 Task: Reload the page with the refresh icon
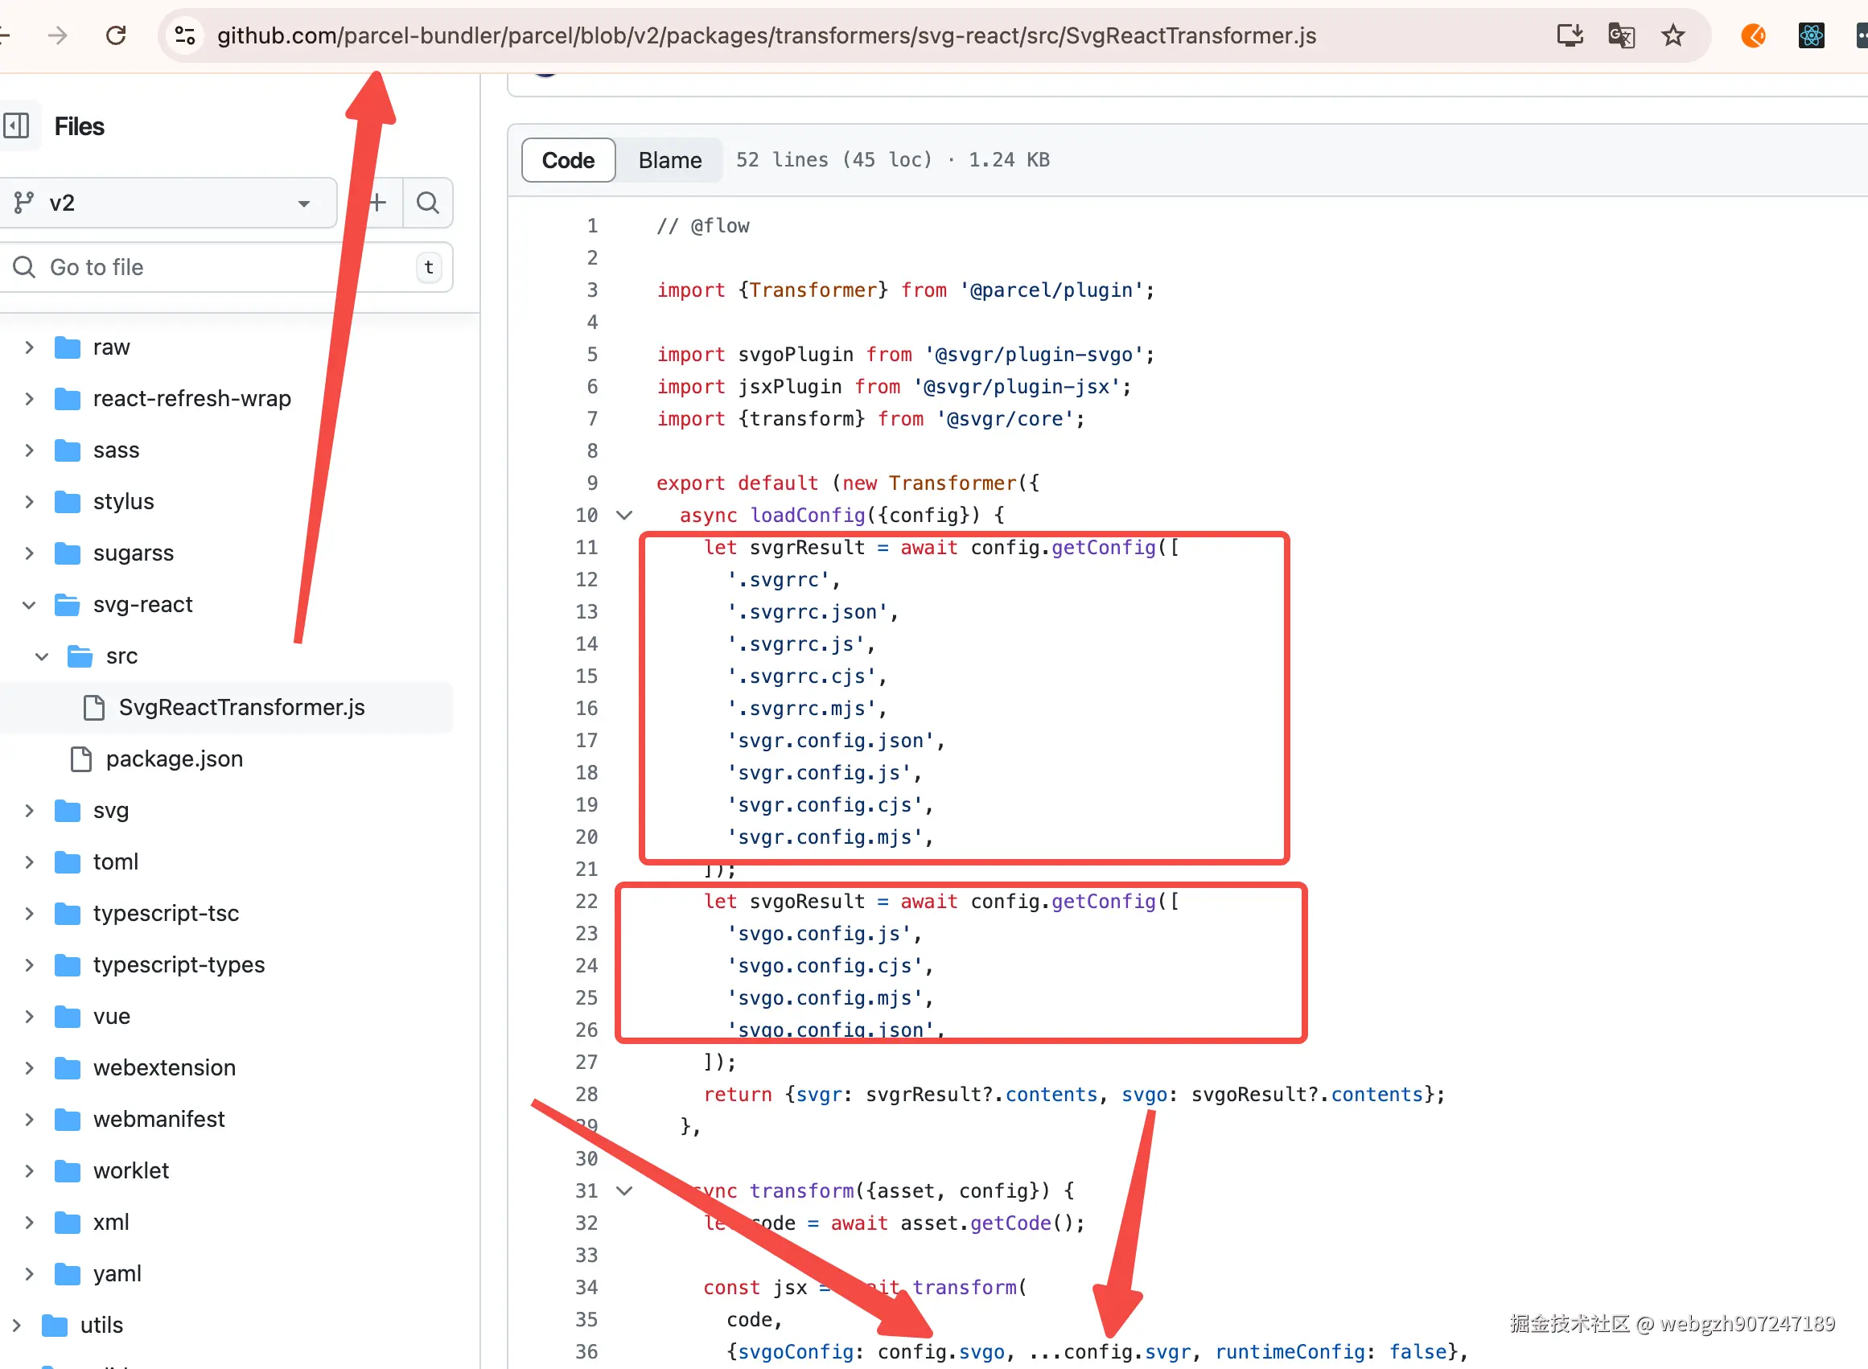click(116, 35)
